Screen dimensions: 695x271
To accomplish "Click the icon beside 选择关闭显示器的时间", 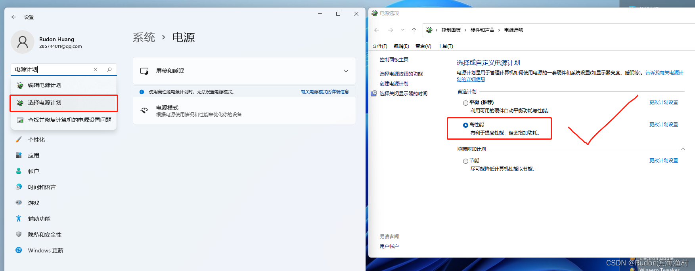I will pos(374,94).
